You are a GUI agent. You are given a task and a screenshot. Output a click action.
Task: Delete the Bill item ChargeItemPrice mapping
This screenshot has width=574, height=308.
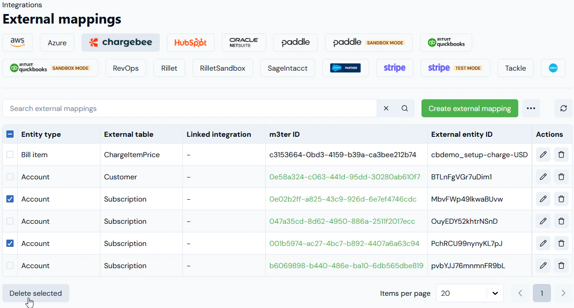(x=561, y=154)
